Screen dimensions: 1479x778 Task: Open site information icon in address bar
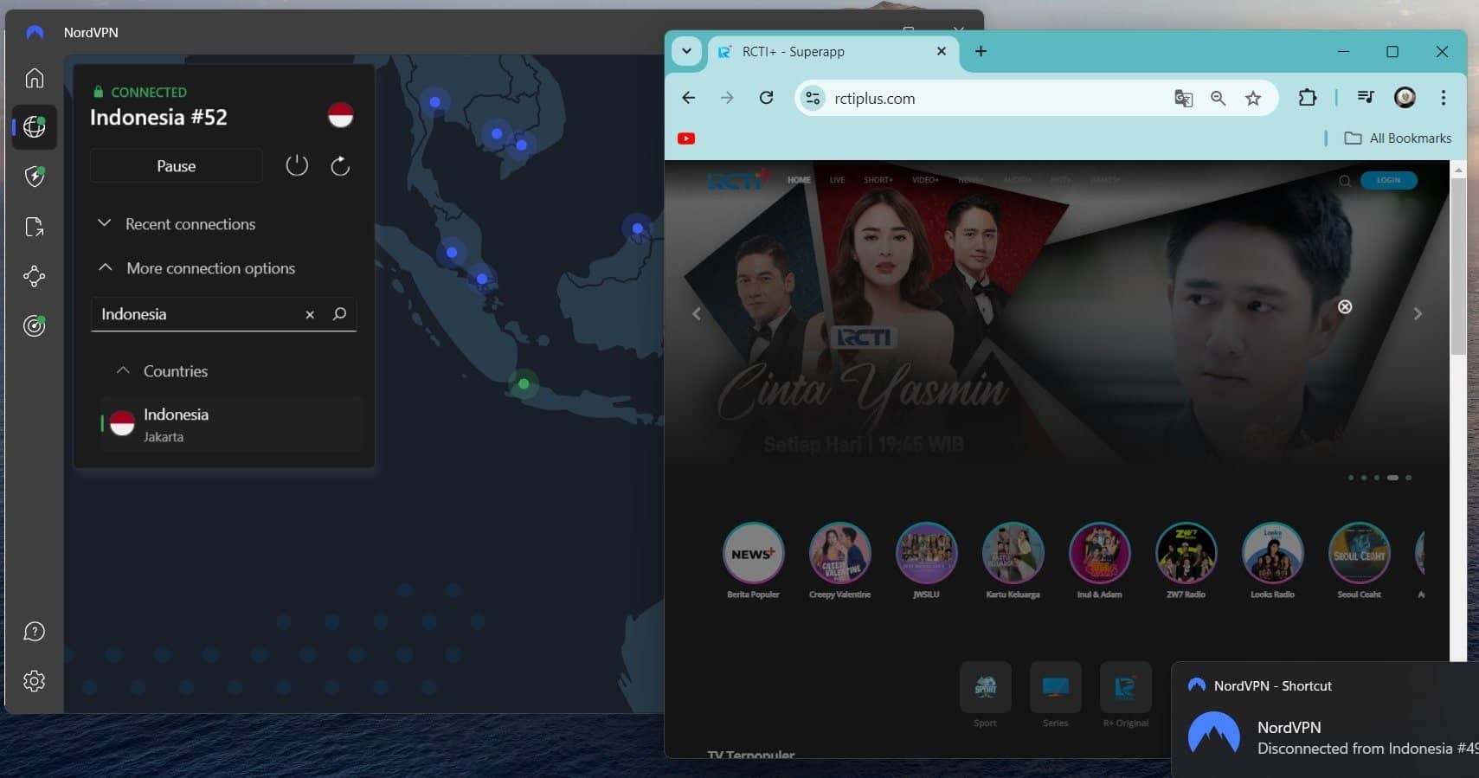click(x=813, y=98)
